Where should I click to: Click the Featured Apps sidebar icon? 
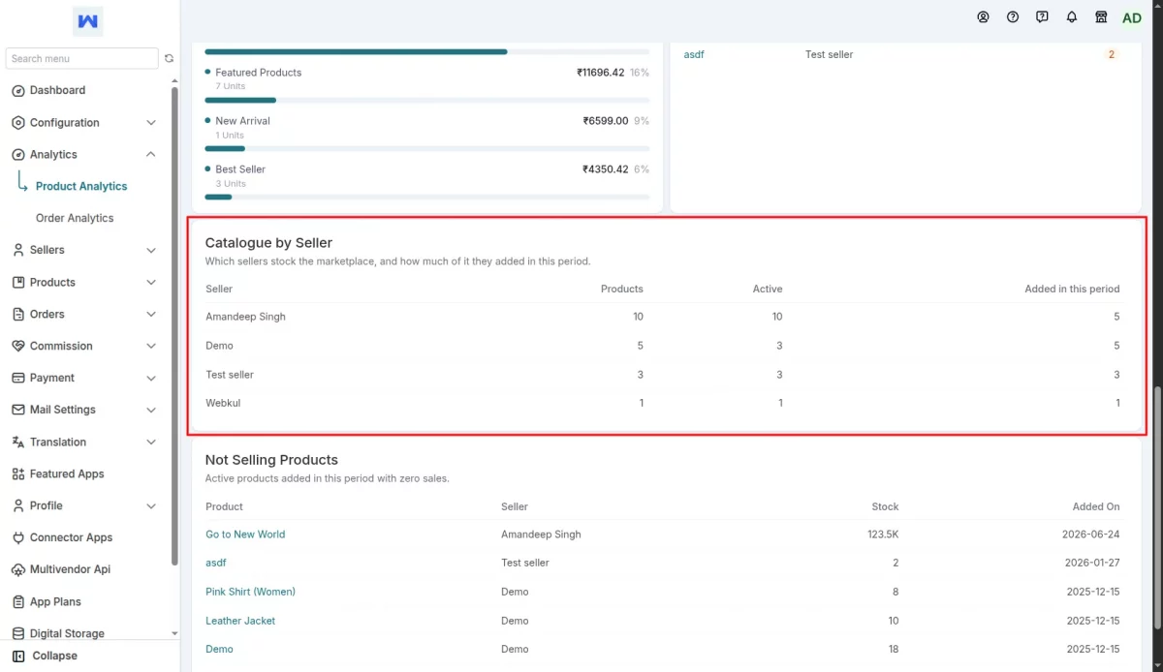coord(18,474)
